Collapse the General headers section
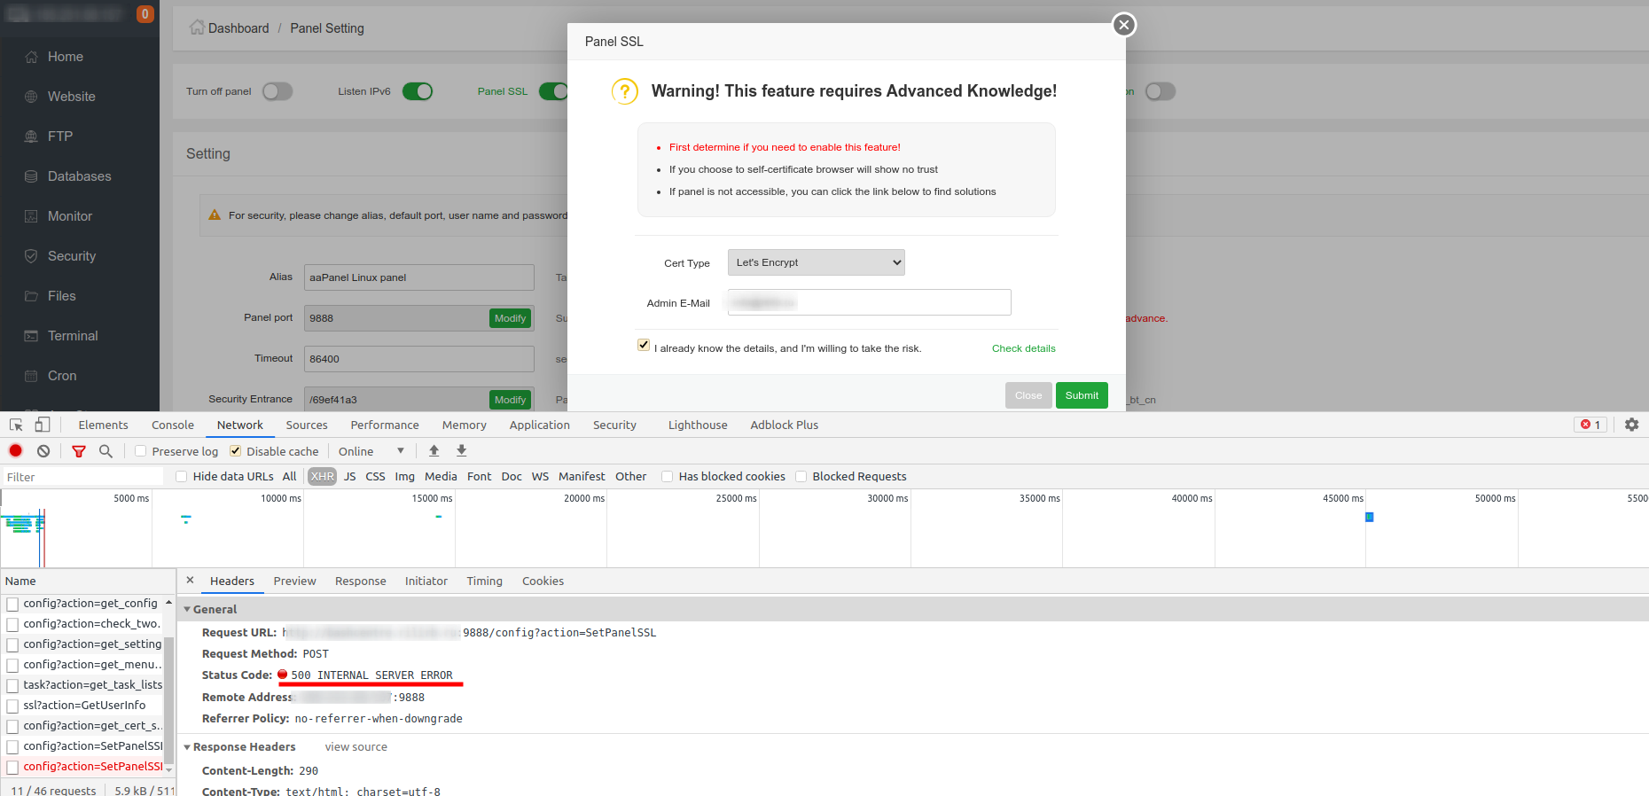The height and width of the screenshot is (796, 1649). tap(187, 610)
